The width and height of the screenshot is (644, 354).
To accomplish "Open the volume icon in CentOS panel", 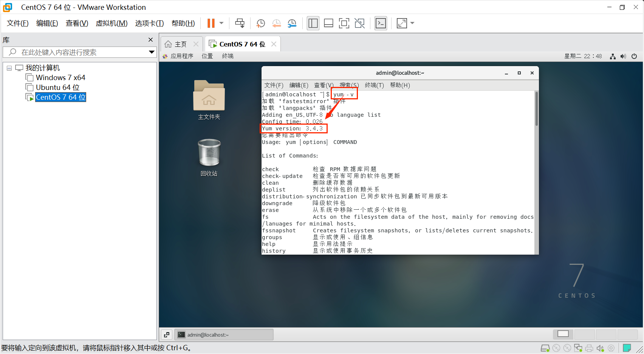I will (x=623, y=56).
